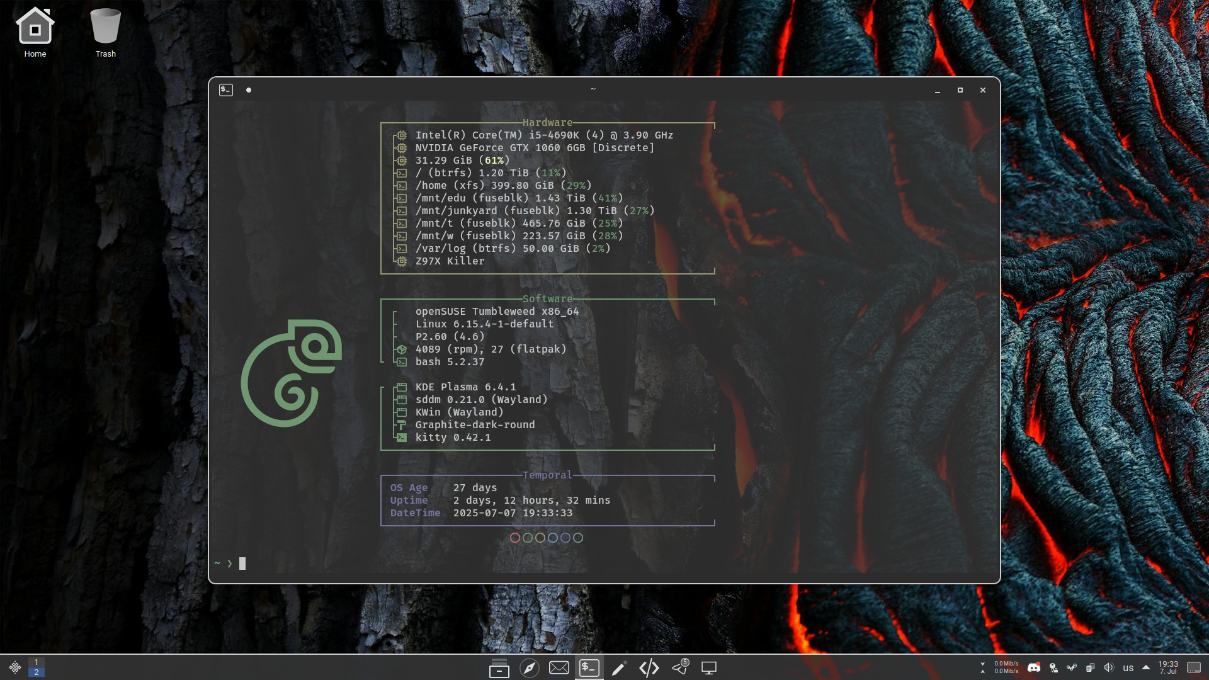Click the 'Uptime' label in Temporal box

point(409,501)
